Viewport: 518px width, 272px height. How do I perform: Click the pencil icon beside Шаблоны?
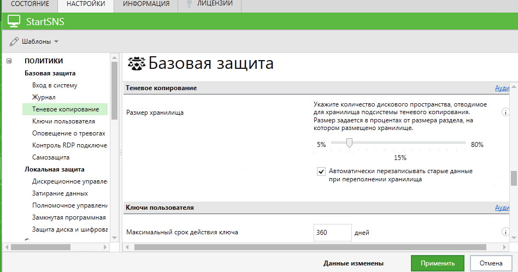[x=14, y=42]
